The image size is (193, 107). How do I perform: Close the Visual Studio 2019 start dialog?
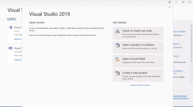[170, 7]
